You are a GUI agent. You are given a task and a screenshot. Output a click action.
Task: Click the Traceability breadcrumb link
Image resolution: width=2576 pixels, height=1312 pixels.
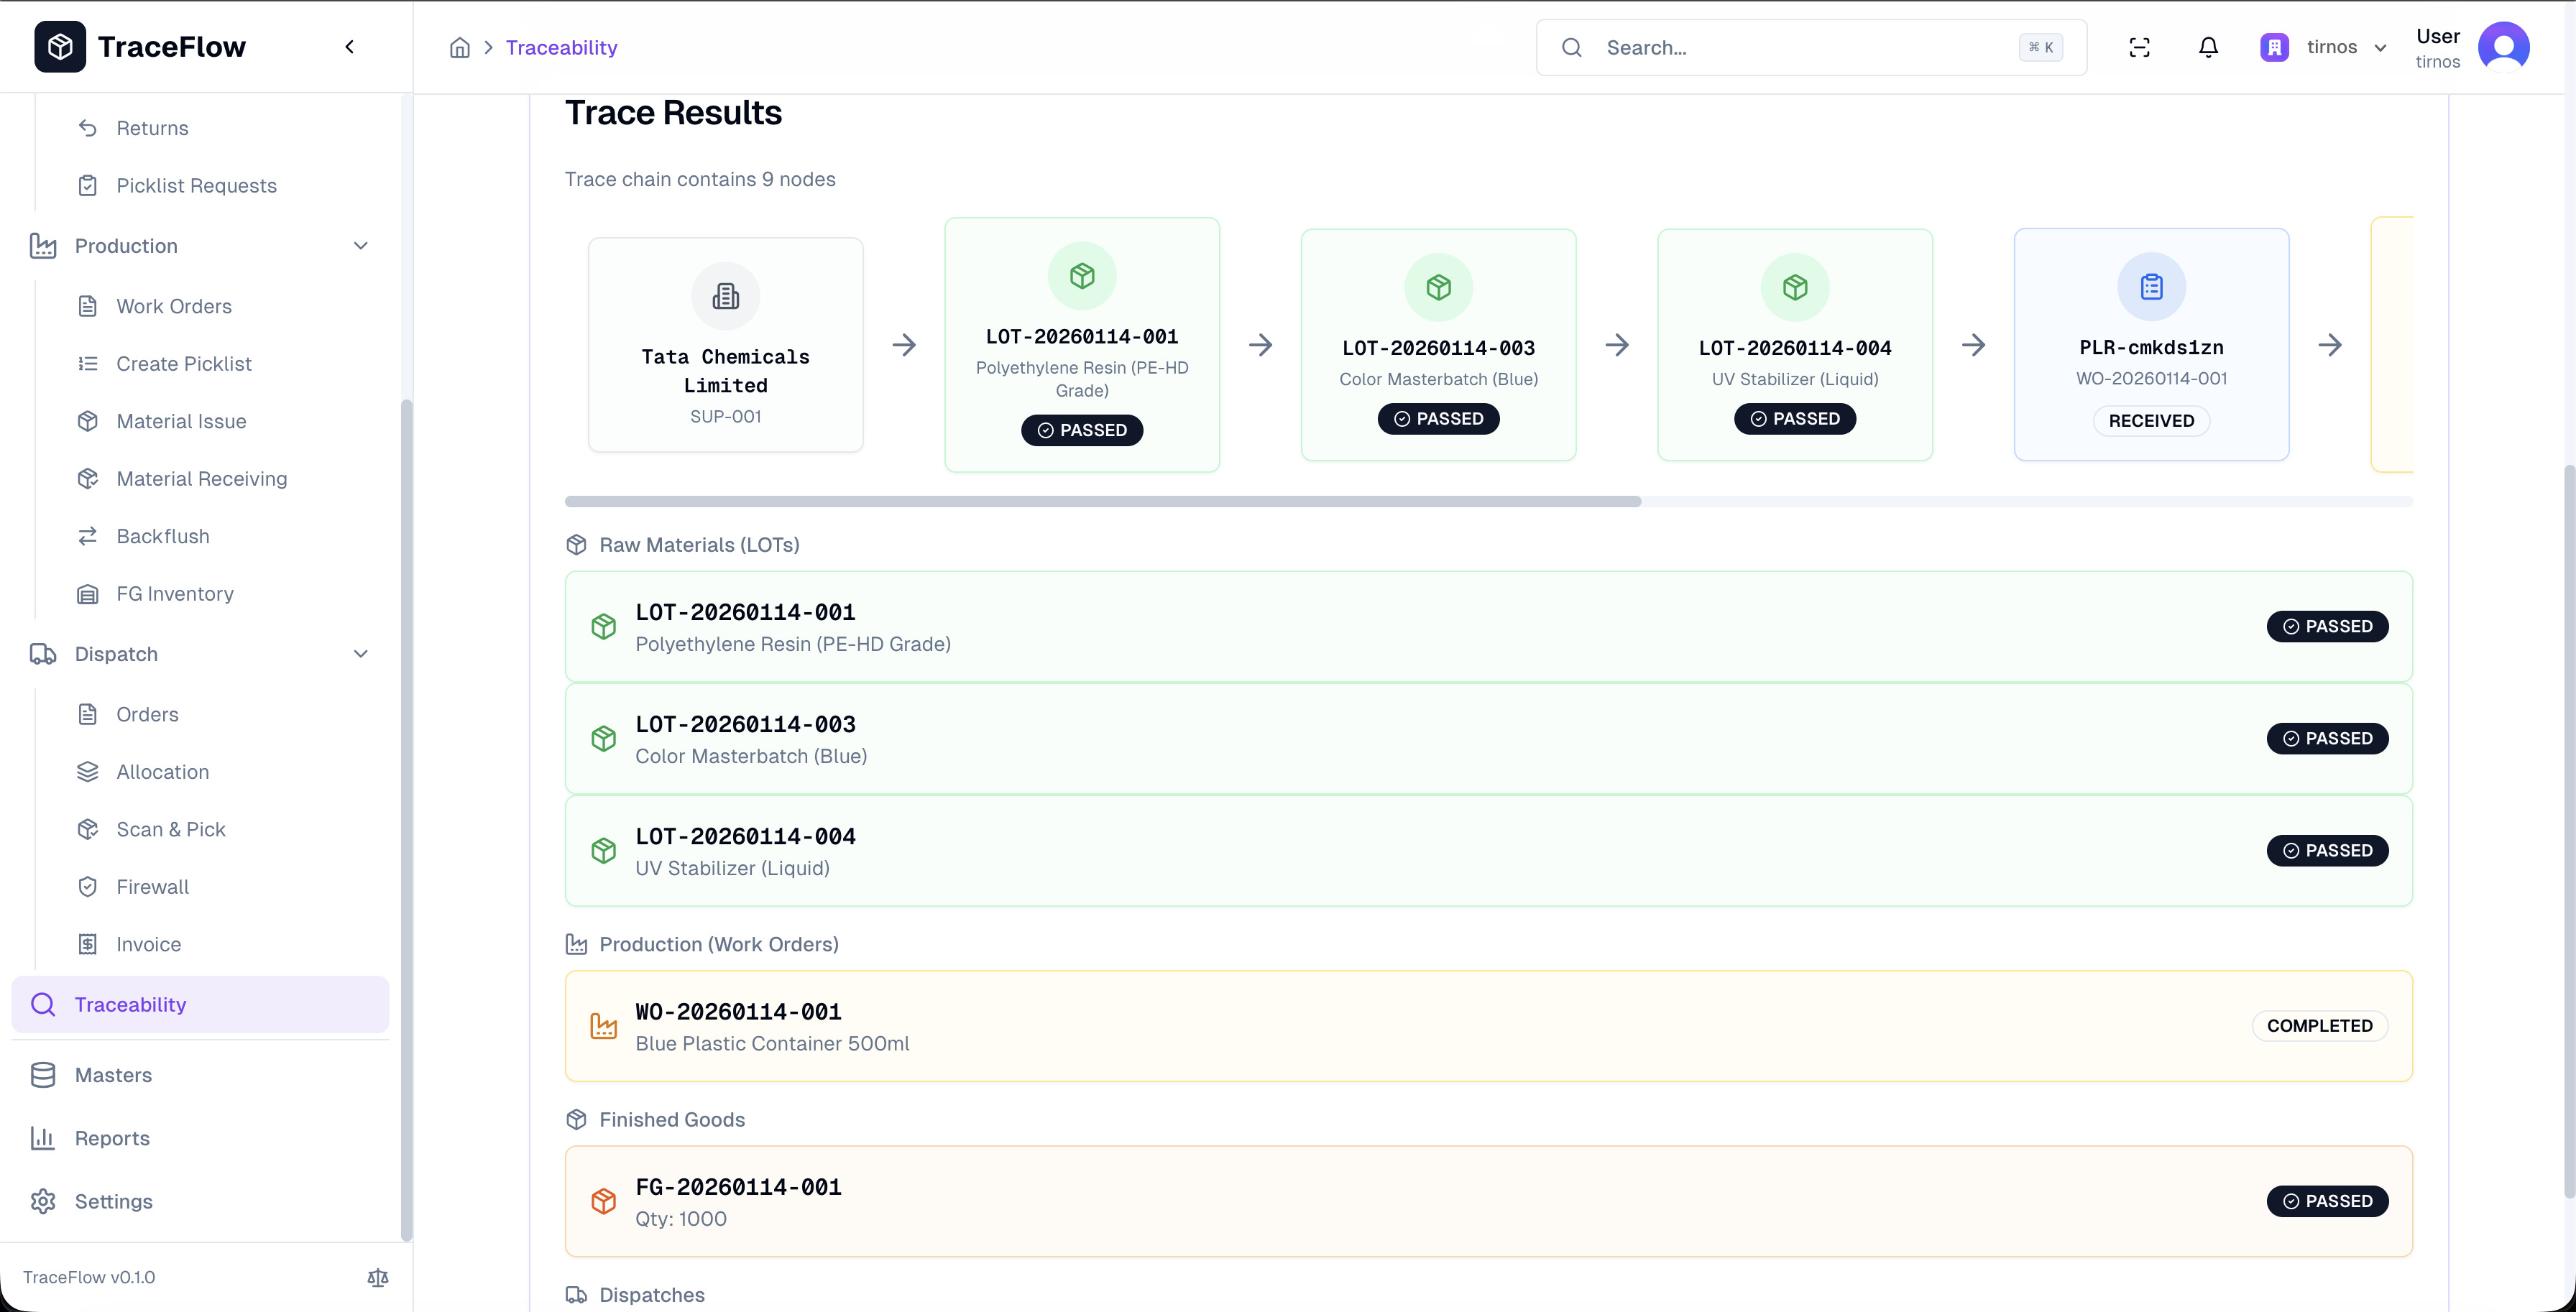561,47
